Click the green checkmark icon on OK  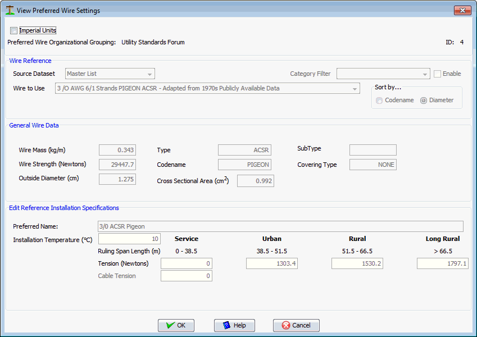pyautogui.click(x=170, y=325)
